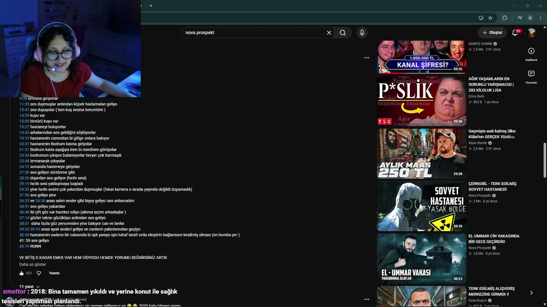Click the right chevron arrow beside the video list
The image size is (547, 307).
pyautogui.click(x=531, y=293)
